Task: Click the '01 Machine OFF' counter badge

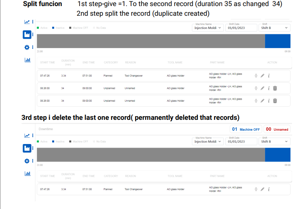Action: pyautogui.click(x=246, y=130)
